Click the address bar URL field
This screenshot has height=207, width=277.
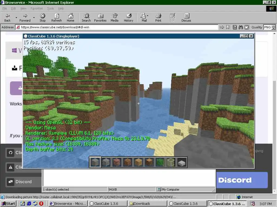pyautogui.click(x=117, y=27)
